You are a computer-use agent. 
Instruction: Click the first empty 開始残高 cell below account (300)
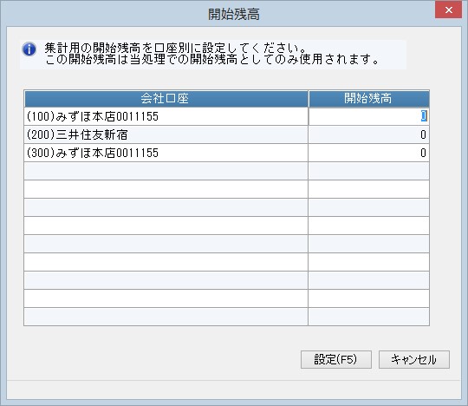tap(369, 171)
